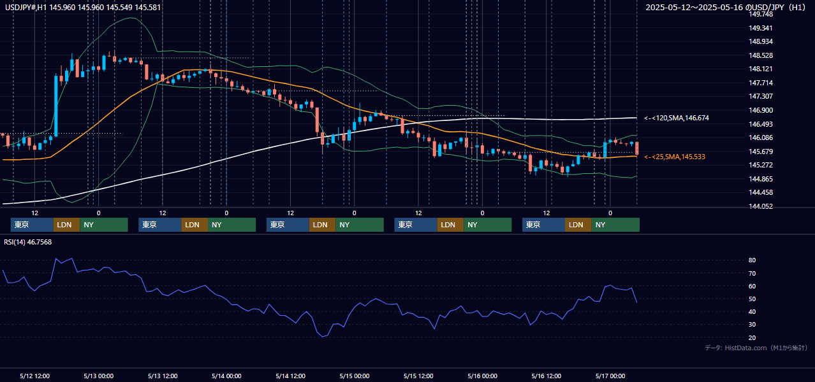815x382 pixels.
Task: Select the RSI scale value 40
Action: [753, 311]
